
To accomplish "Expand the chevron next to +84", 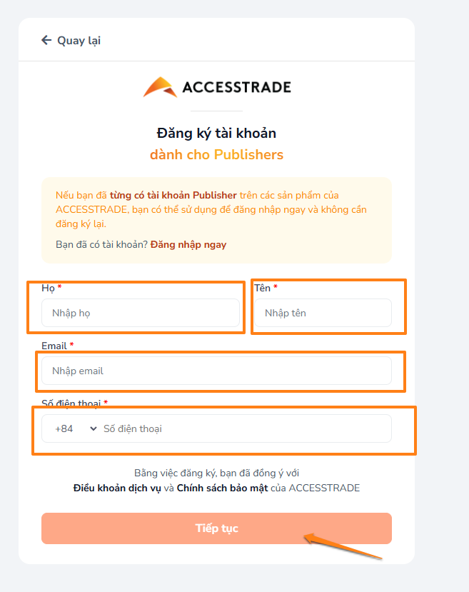I will click(x=94, y=428).
